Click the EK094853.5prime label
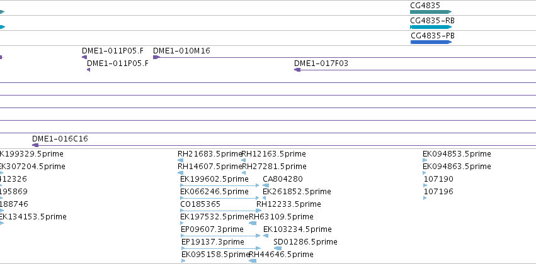The image size is (536, 264). pos(457,154)
